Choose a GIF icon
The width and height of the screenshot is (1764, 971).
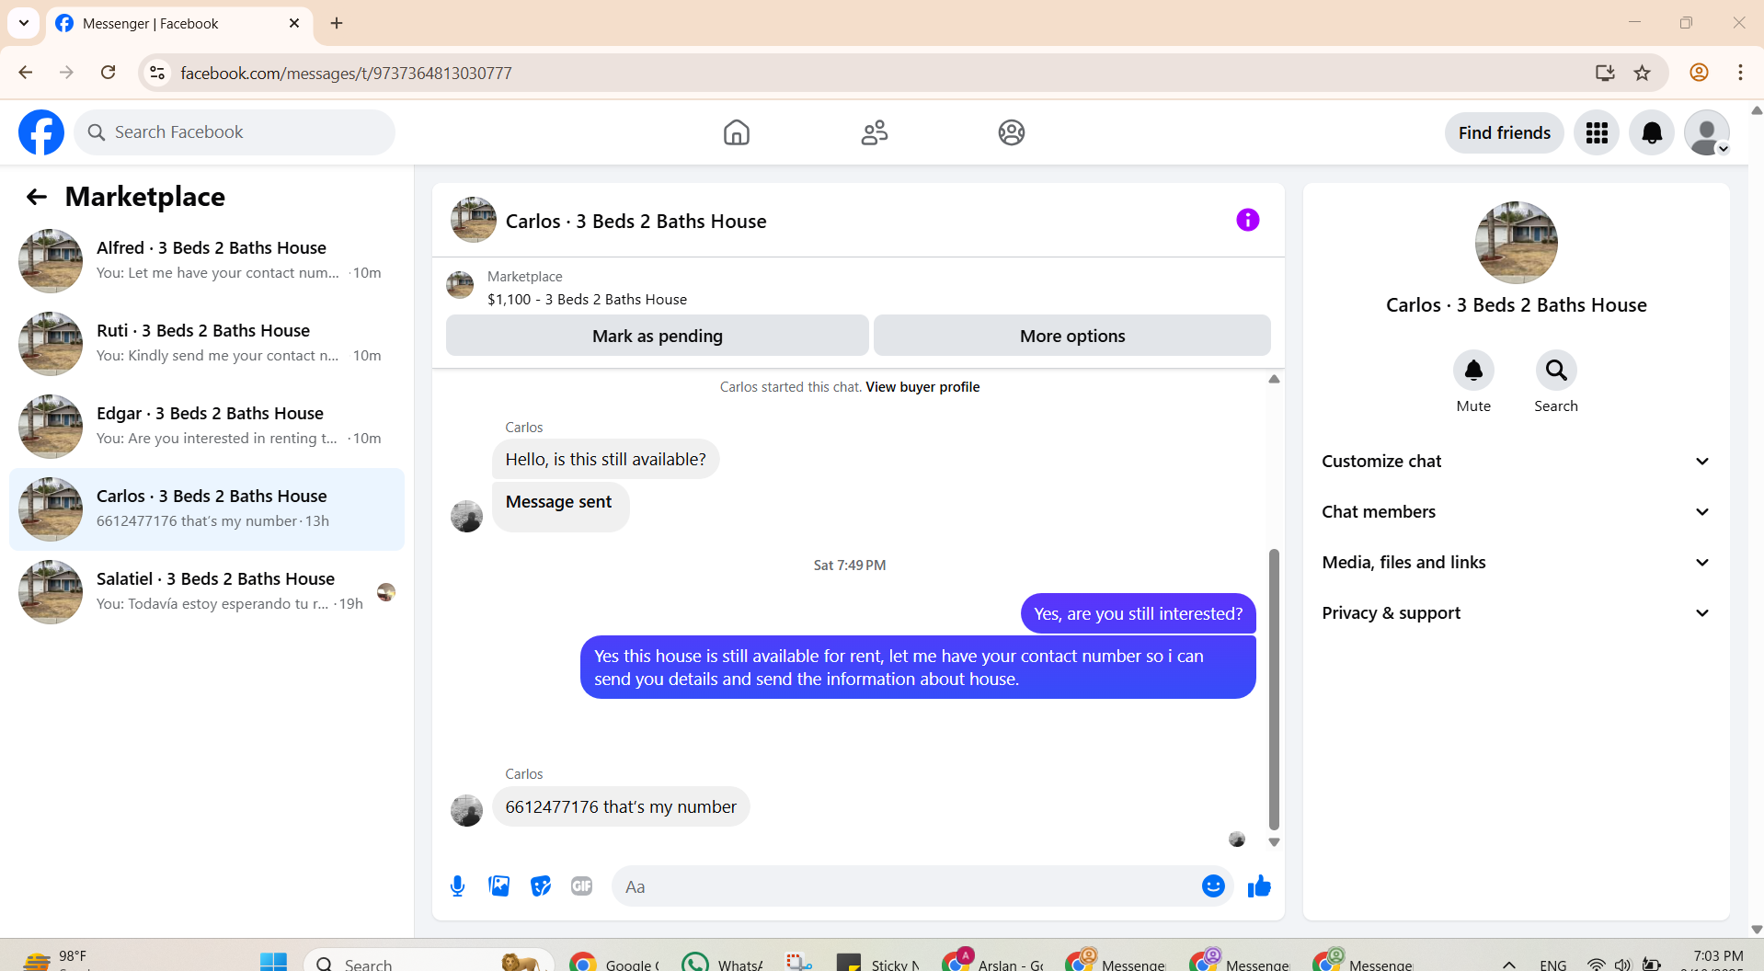coord(581,886)
